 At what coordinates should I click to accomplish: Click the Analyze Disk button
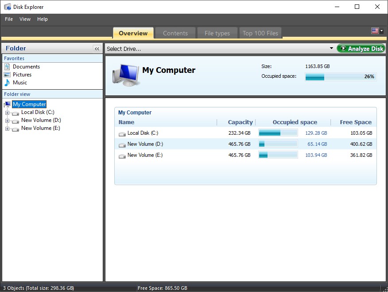tap(361, 48)
